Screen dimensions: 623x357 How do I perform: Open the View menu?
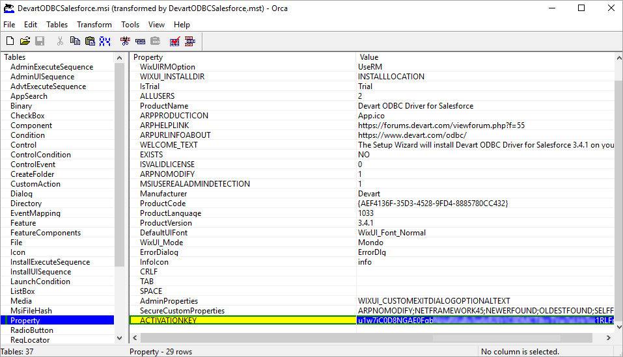click(156, 25)
